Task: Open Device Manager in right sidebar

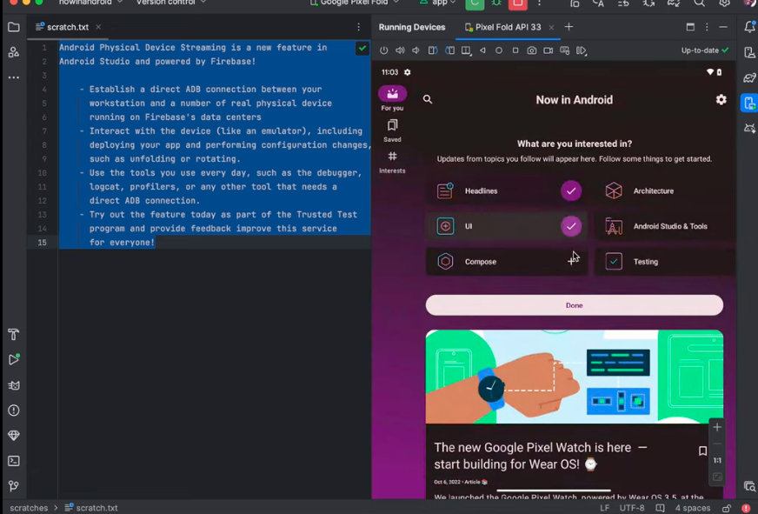Action: click(x=749, y=52)
